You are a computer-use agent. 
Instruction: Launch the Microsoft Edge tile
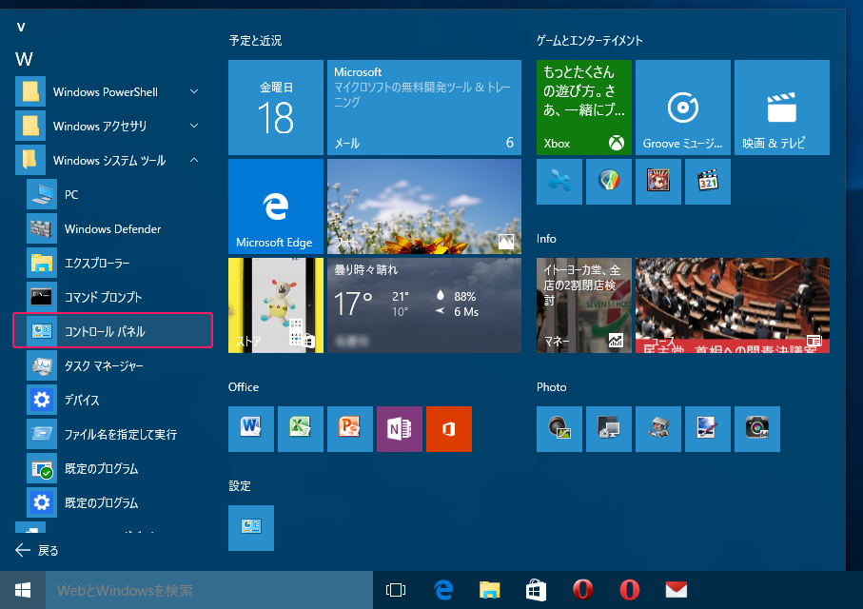pyautogui.click(x=276, y=206)
